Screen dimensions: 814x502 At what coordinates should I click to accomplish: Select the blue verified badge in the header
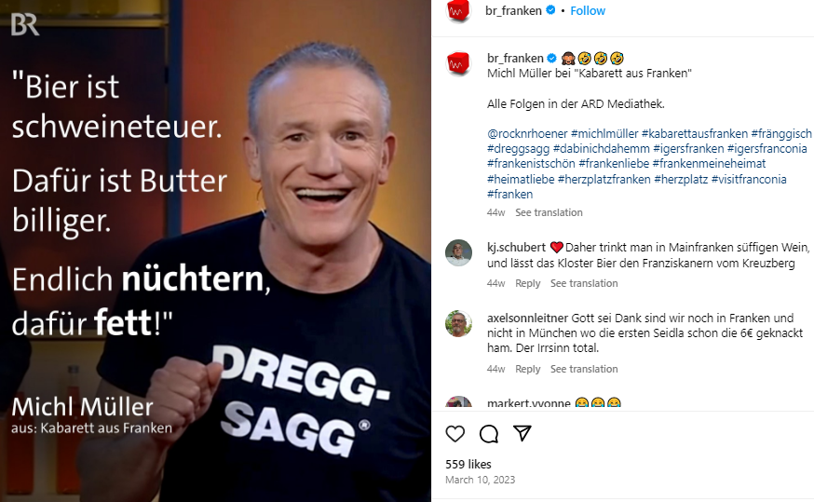550,10
